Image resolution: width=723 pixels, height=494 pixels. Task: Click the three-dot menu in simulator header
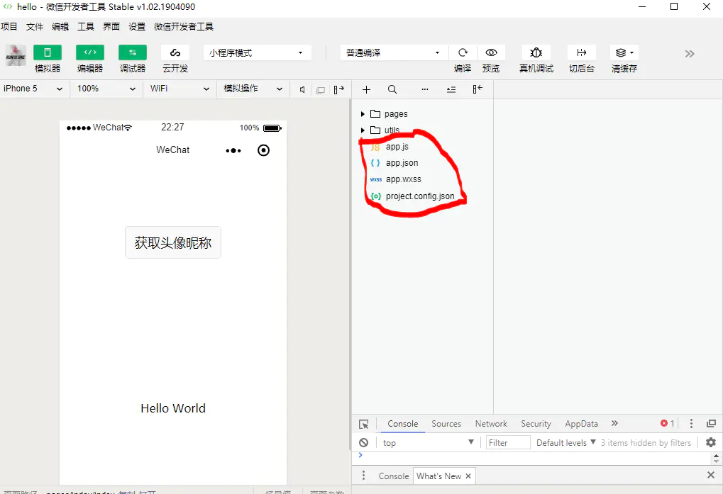[x=233, y=150]
